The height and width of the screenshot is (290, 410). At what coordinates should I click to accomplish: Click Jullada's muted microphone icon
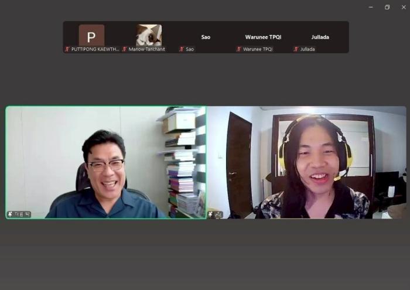coord(296,49)
